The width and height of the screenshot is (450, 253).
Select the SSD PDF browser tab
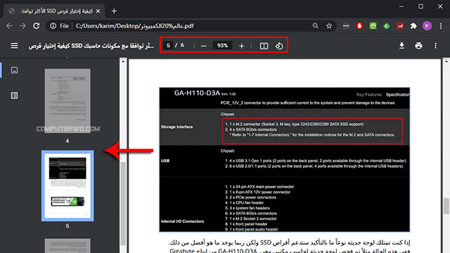point(55,11)
